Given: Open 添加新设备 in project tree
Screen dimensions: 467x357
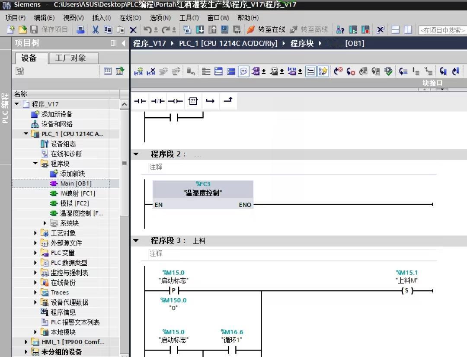Looking at the screenshot, I should [52, 114].
